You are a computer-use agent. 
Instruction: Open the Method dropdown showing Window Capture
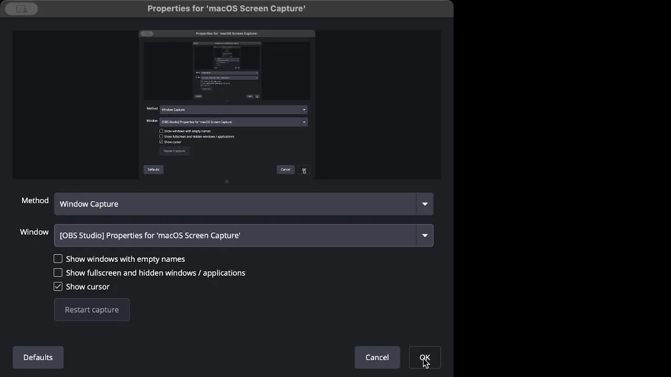[244, 204]
